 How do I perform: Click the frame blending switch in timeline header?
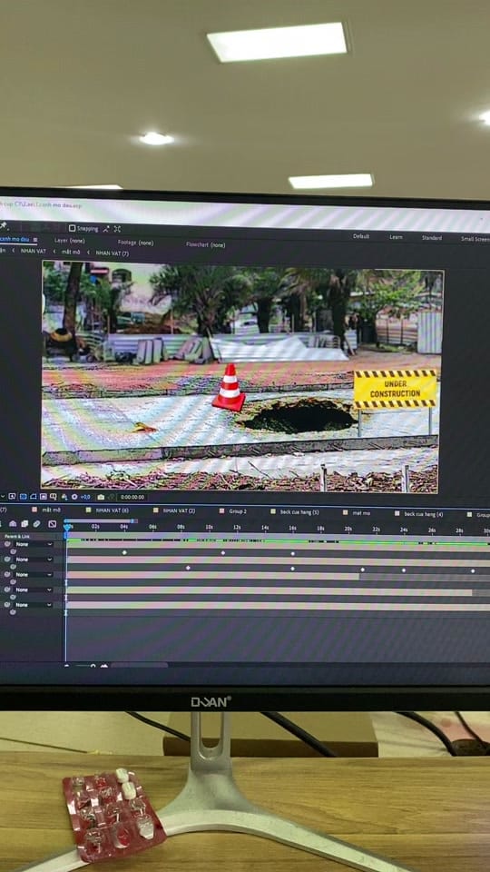[24, 523]
